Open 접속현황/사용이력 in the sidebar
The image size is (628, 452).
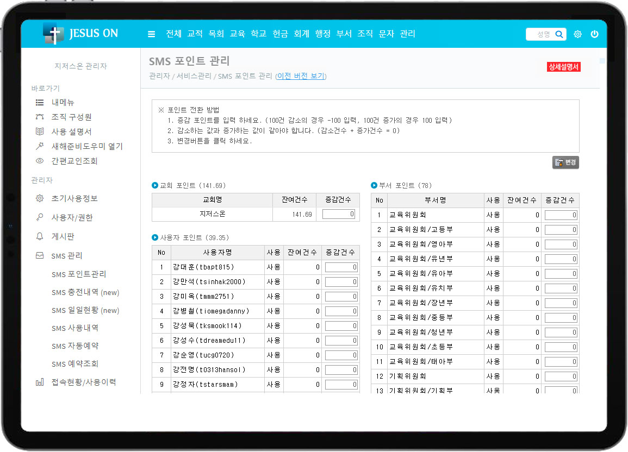click(x=83, y=382)
